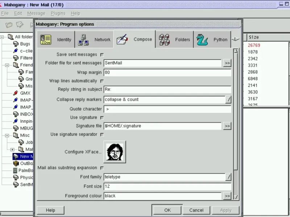The width and height of the screenshot is (290, 217).
Task: Switch to the Python tab
Action: coord(212,39)
